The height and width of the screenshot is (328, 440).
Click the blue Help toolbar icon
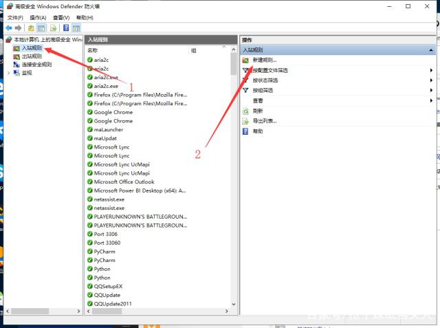tap(65, 28)
